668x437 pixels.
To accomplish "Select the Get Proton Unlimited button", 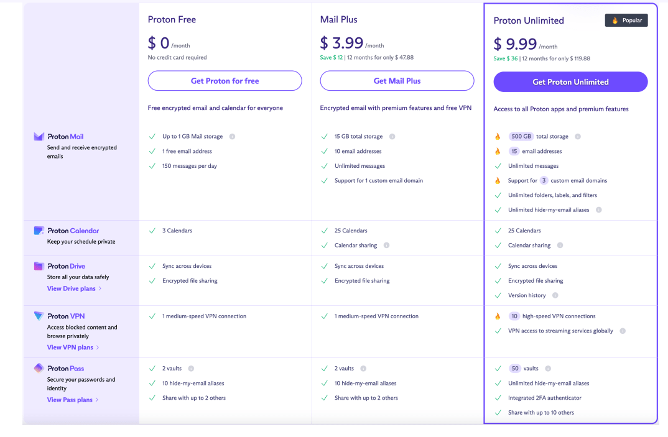I will [x=570, y=82].
